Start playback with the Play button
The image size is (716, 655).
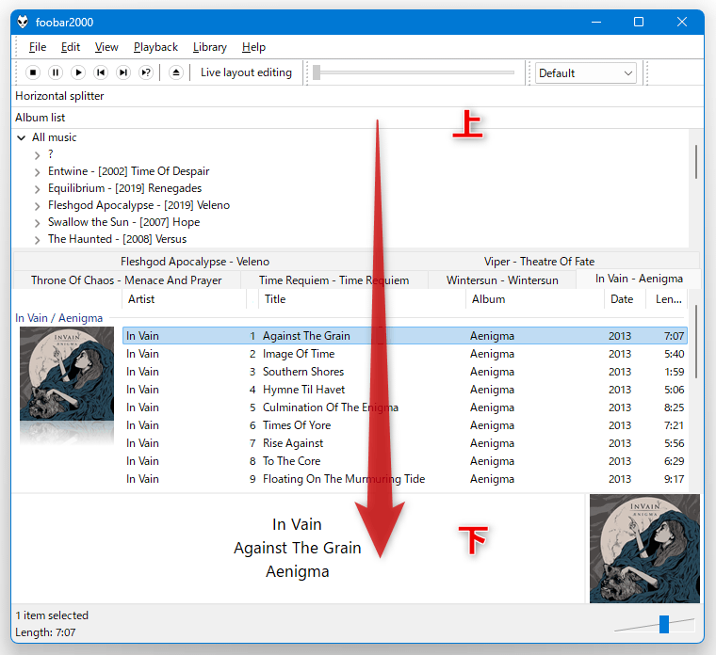(x=78, y=72)
